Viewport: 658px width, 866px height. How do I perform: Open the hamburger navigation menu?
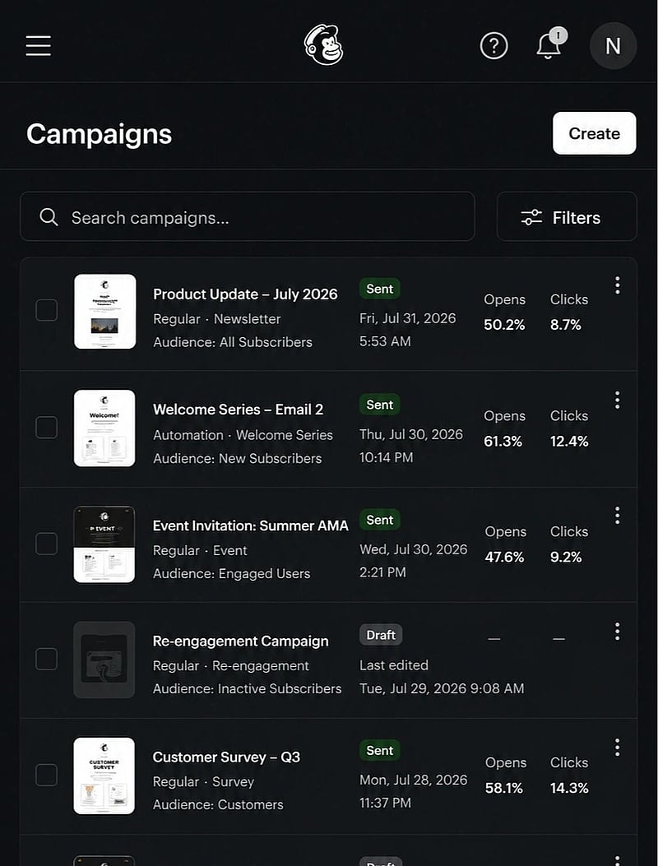[38, 46]
